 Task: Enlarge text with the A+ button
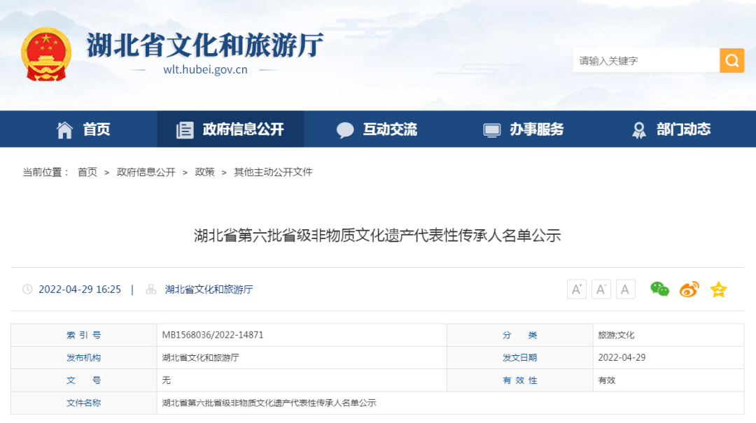576,289
